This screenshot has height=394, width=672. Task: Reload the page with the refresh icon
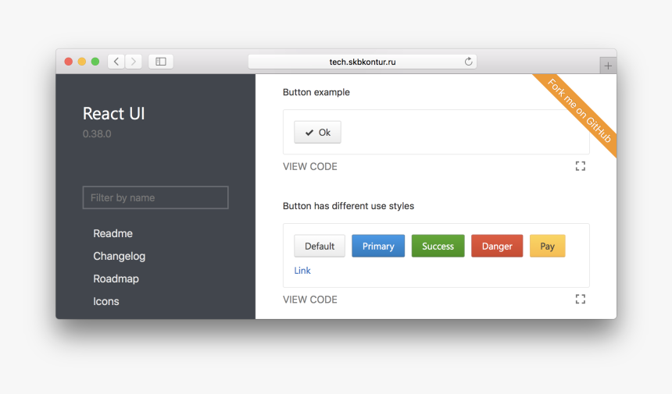click(468, 62)
